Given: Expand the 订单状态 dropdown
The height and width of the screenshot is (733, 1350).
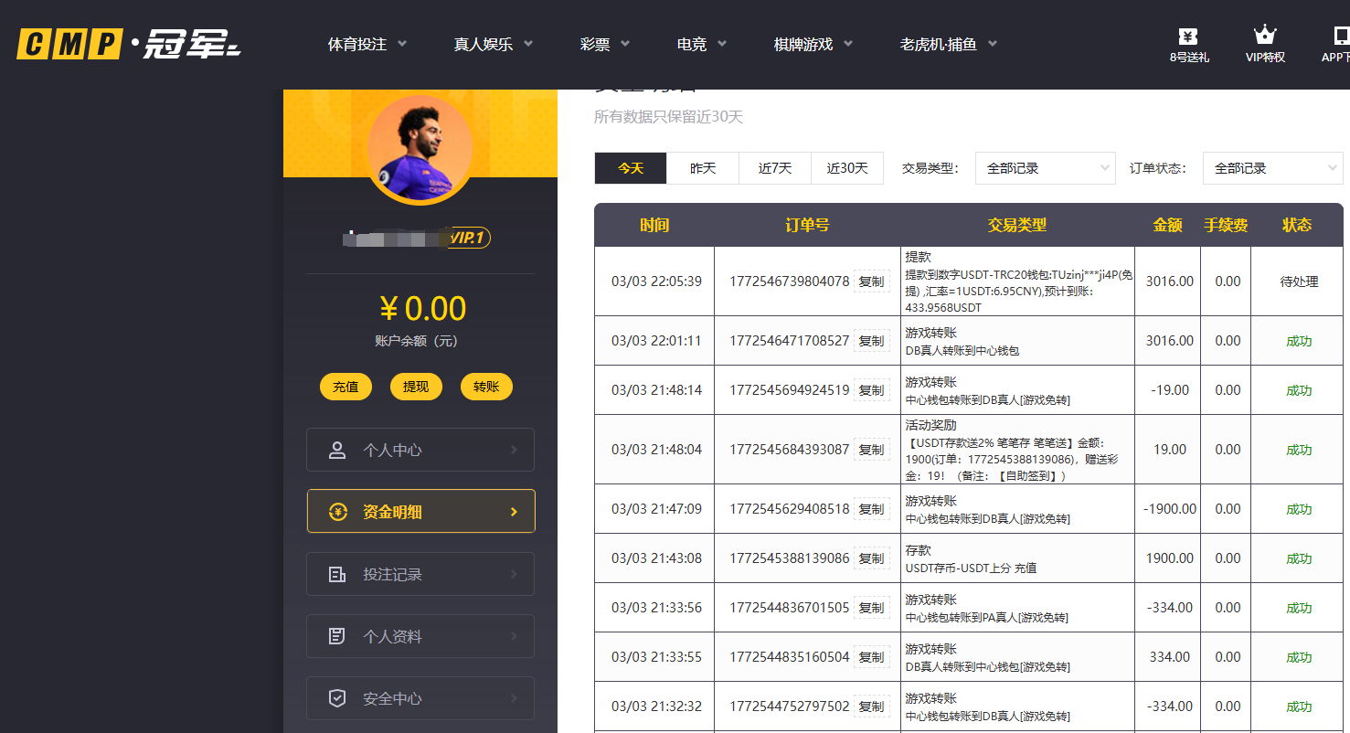Looking at the screenshot, I should click(x=1272, y=168).
